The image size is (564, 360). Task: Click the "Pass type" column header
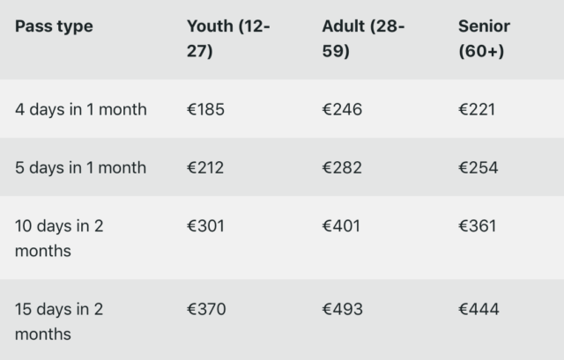[x=54, y=26]
